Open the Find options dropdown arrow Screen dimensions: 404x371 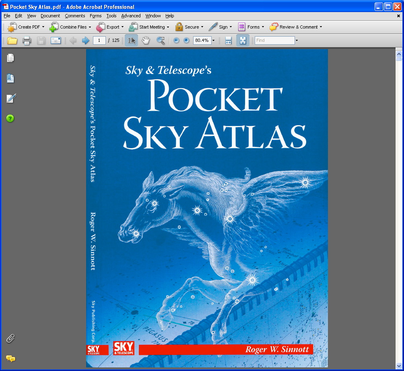297,41
